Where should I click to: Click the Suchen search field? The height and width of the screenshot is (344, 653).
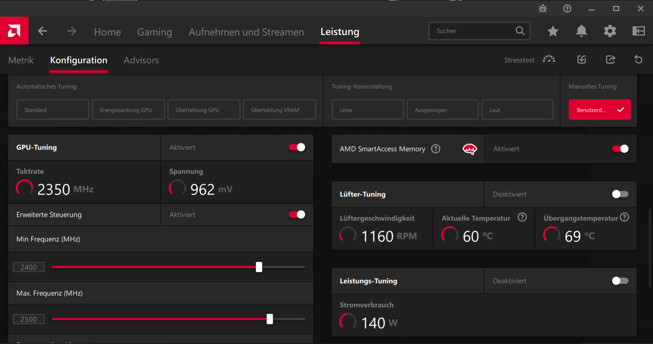(479, 31)
